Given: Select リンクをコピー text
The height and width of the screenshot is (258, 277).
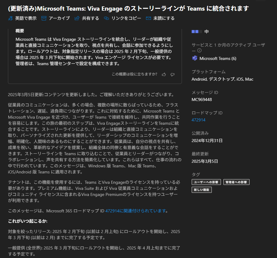Looking at the screenshot, I should [126, 18].
